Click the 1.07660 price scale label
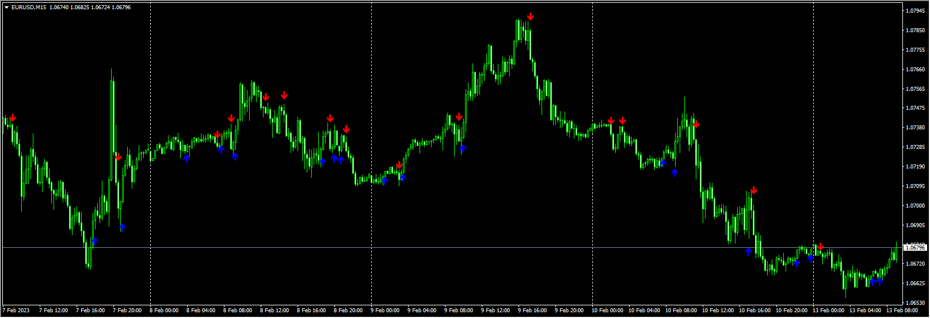Image resolution: width=930 pixels, height=318 pixels. (915, 70)
